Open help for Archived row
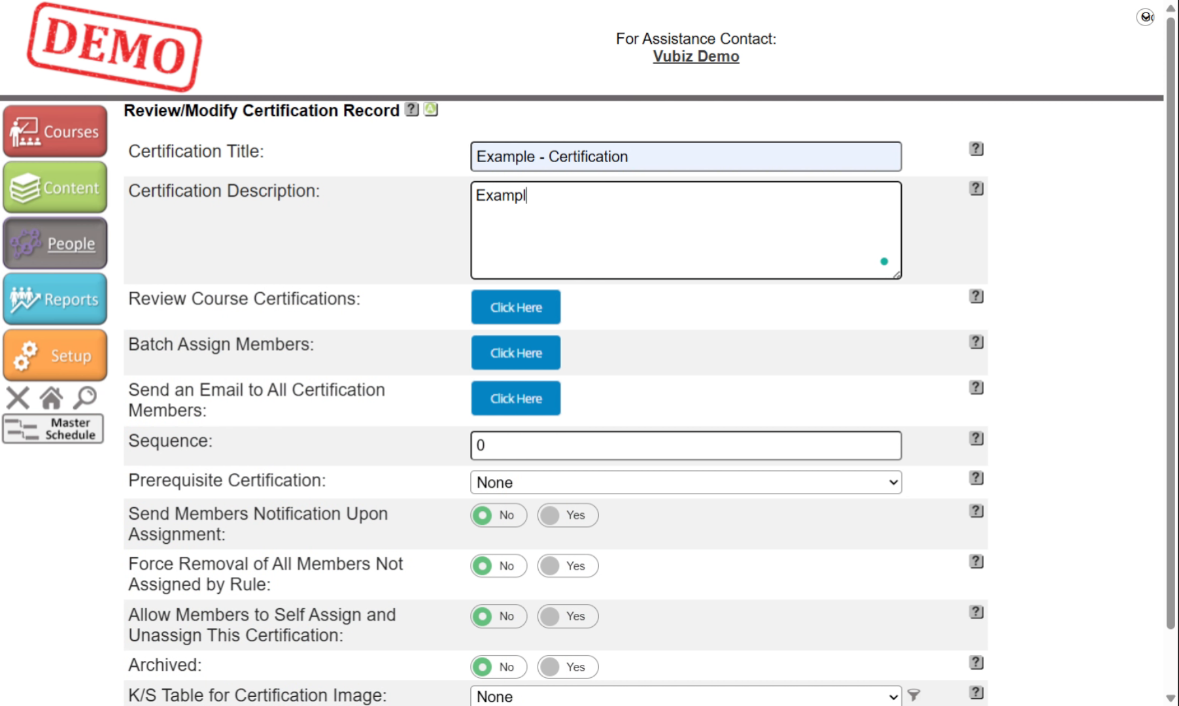 click(x=976, y=663)
